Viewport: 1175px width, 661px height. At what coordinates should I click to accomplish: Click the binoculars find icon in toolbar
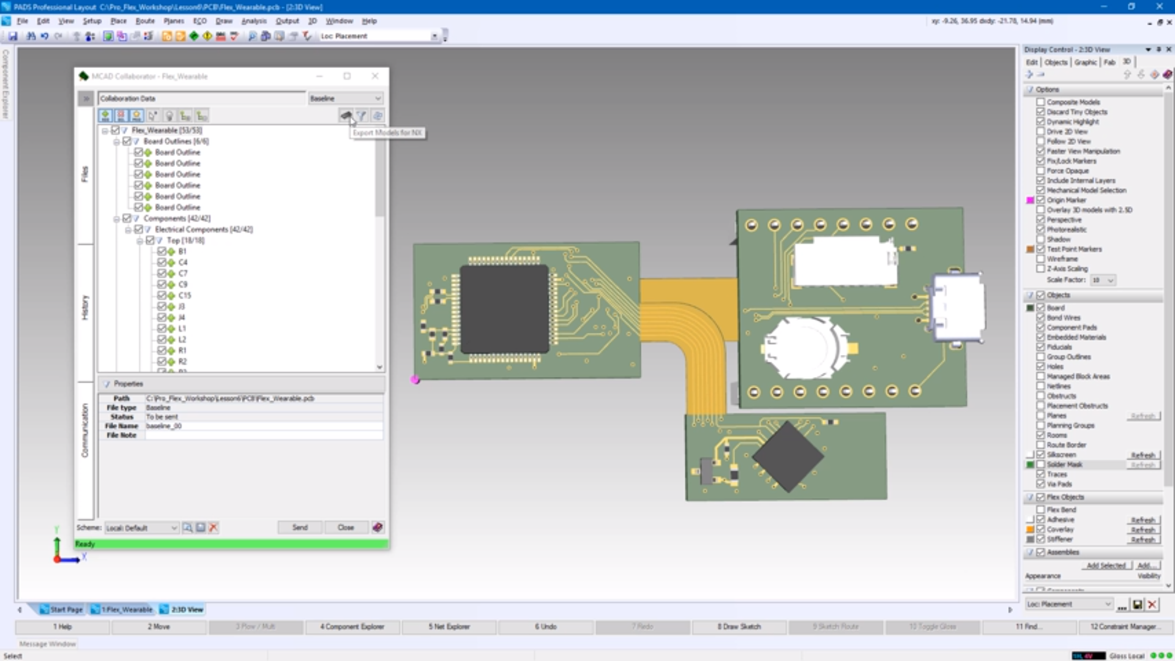pyautogui.click(x=31, y=36)
